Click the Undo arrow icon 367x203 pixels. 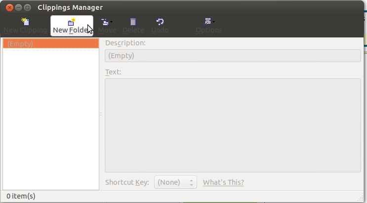pos(160,22)
